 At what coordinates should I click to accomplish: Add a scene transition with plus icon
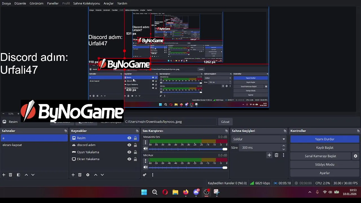(x=269, y=155)
